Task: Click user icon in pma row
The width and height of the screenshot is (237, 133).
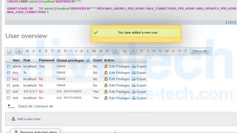Action: [106, 85]
